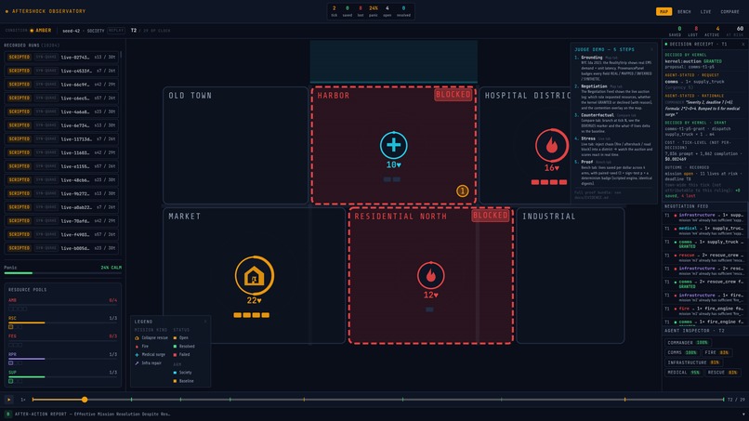Open recorded run live-02743
This screenshot has width=749, height=421.
(x=61, y=57)
